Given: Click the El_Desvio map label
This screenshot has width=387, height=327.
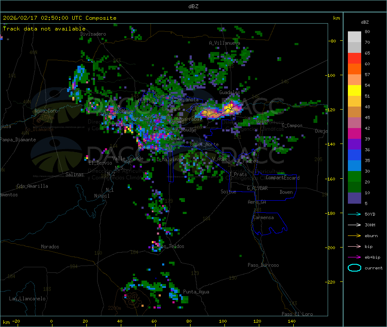Looking at the screenshot, I should pyautogui.click(x=101, y=163).
